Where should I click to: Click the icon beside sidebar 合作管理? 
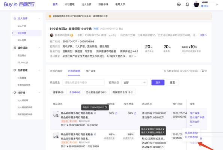pyautogui.click(x=15, y=70)
